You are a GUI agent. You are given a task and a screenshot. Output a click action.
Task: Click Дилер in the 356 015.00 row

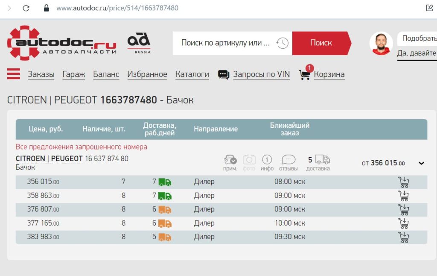(x=204, y=182)
